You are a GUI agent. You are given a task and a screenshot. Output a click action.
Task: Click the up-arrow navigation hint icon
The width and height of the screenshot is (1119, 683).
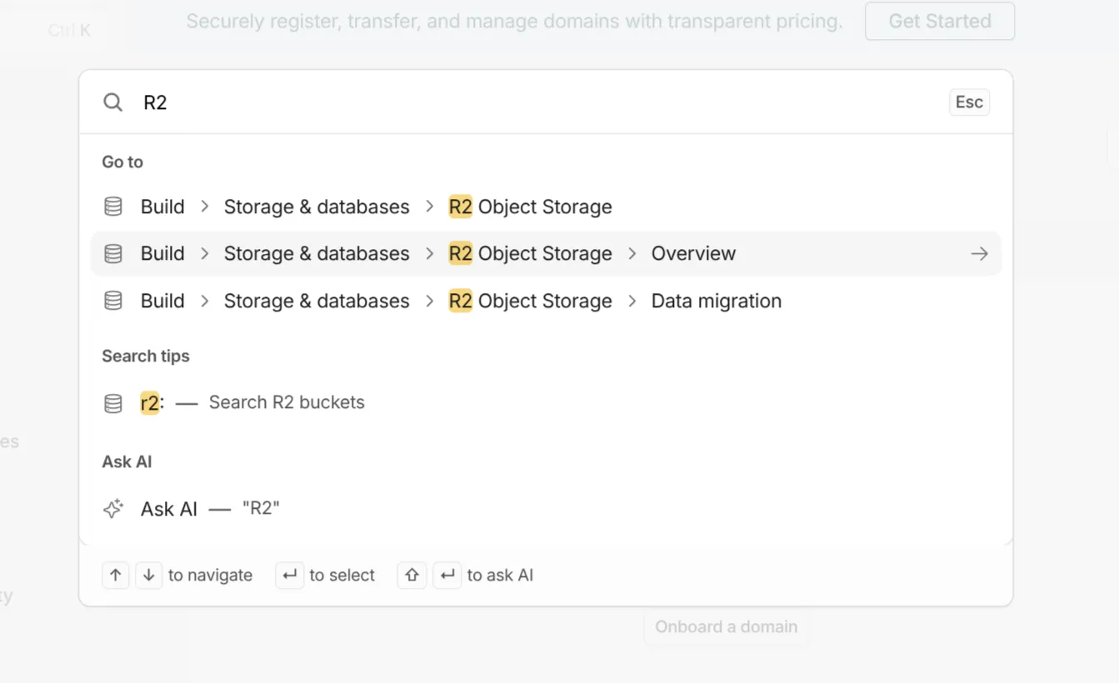(115, 575)
